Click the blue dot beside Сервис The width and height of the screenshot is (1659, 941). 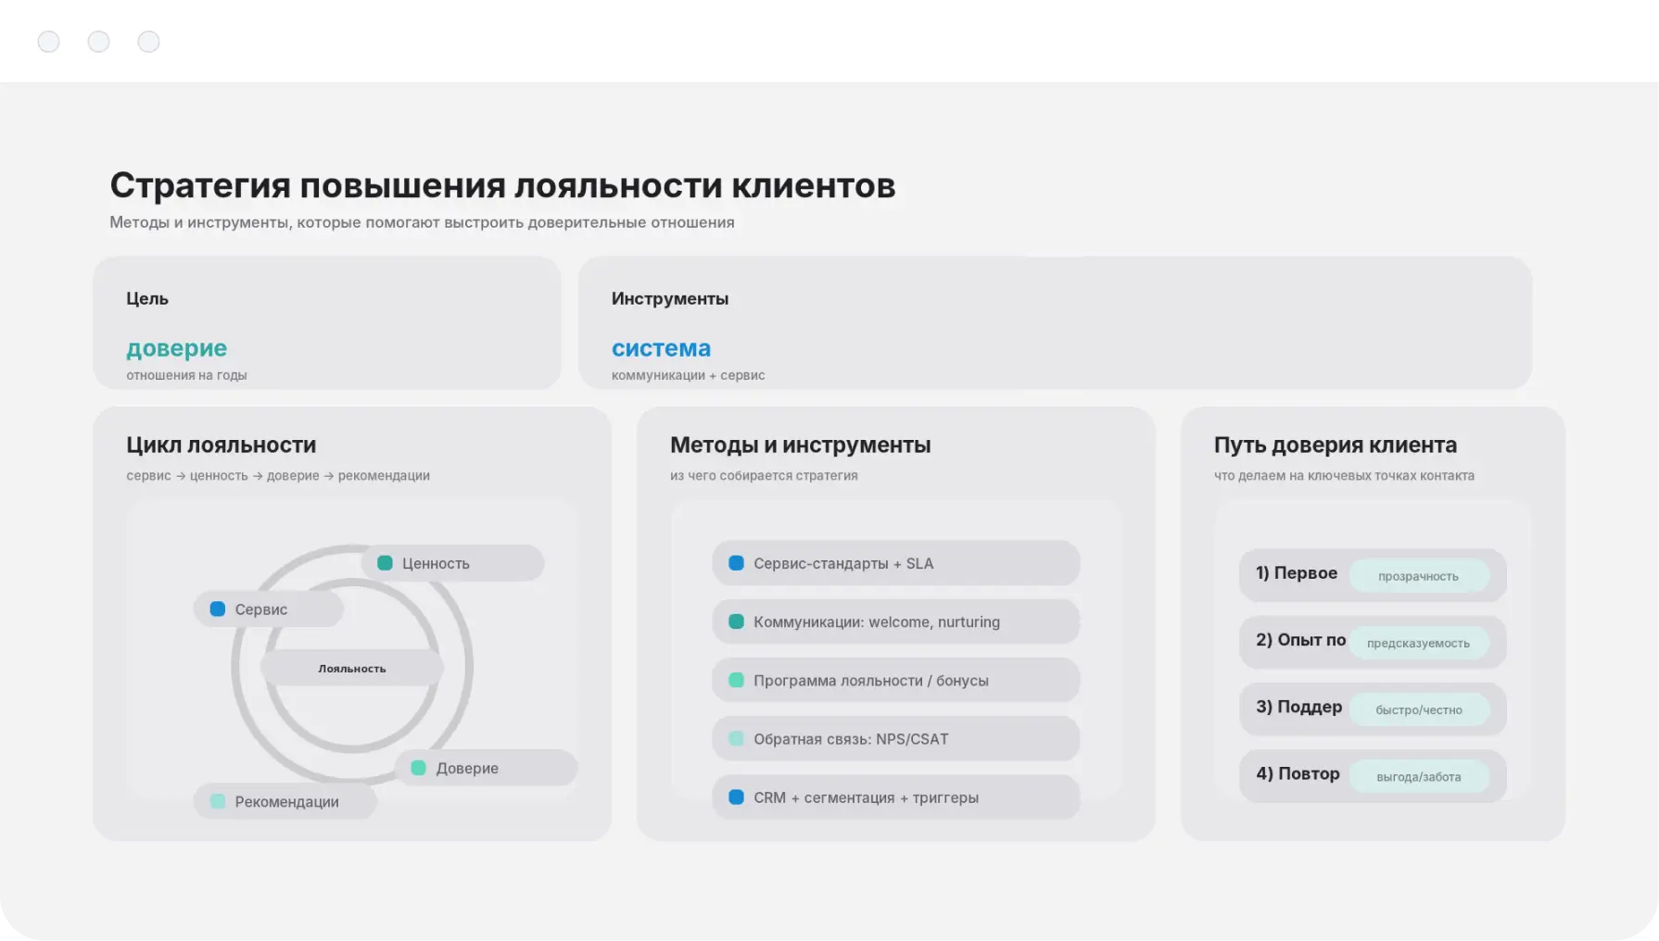pos(218,609)
